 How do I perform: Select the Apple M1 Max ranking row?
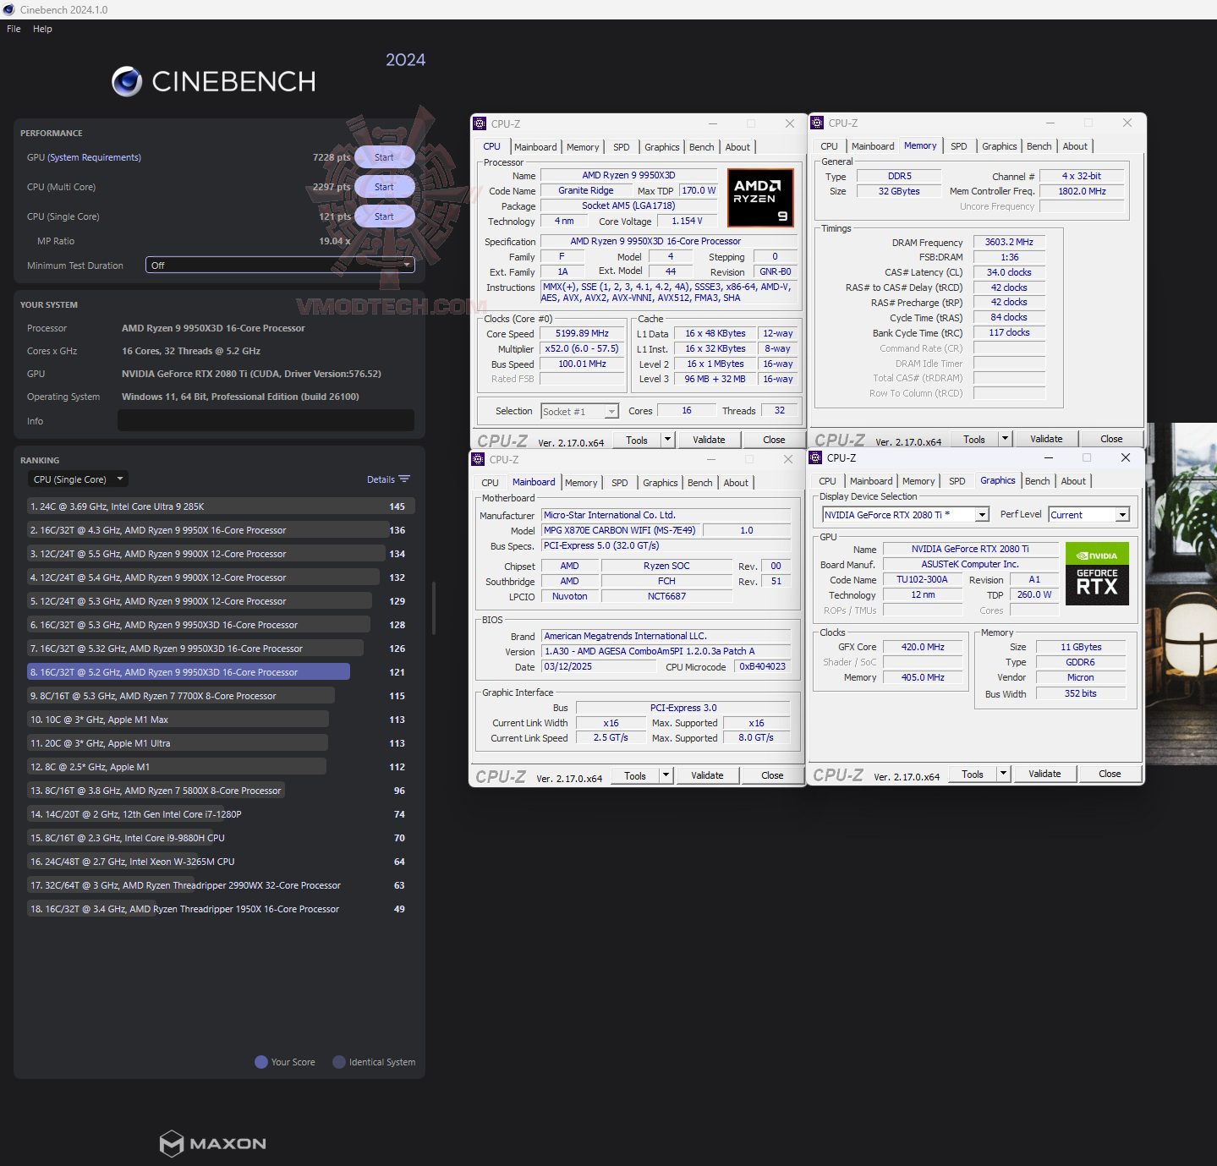click(221, 720)
